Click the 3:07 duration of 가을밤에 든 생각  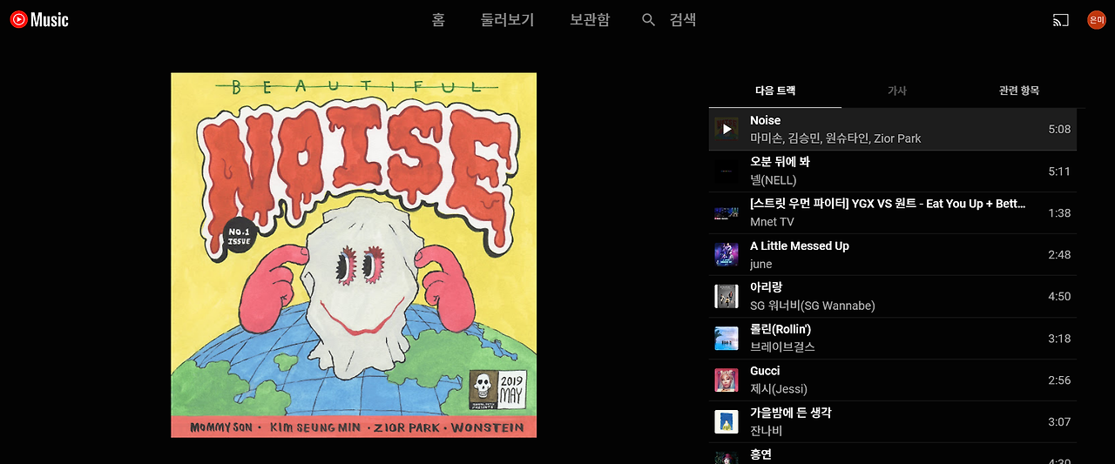[x=1059, y=422]
